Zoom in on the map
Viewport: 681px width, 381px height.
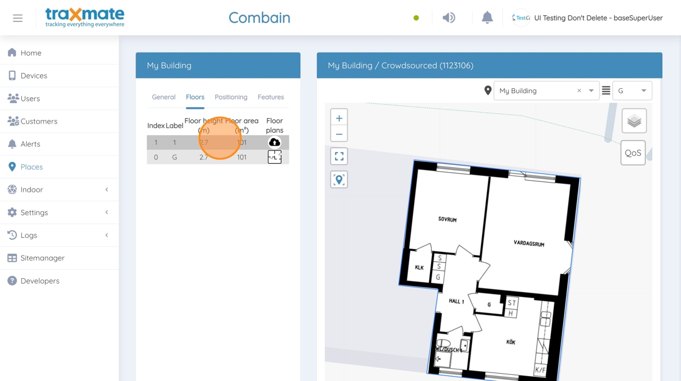tap(339, 118)
